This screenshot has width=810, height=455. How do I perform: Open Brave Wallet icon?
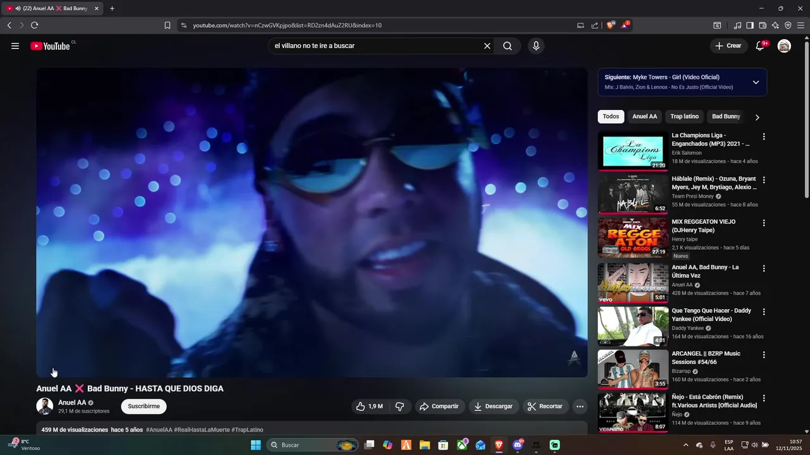click(x=763, y=25)
